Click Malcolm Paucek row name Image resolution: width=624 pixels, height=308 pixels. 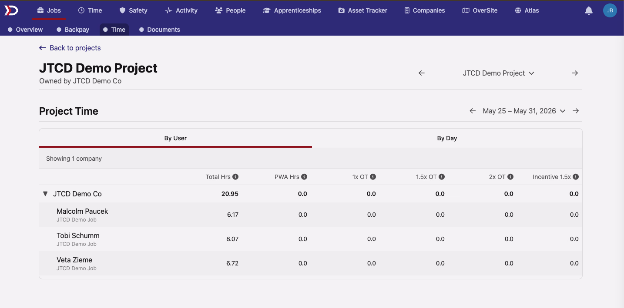82,211
